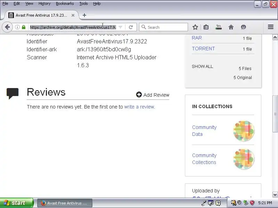
Task: Click SHOW ALL files link
Action: (x=203, y=67)
